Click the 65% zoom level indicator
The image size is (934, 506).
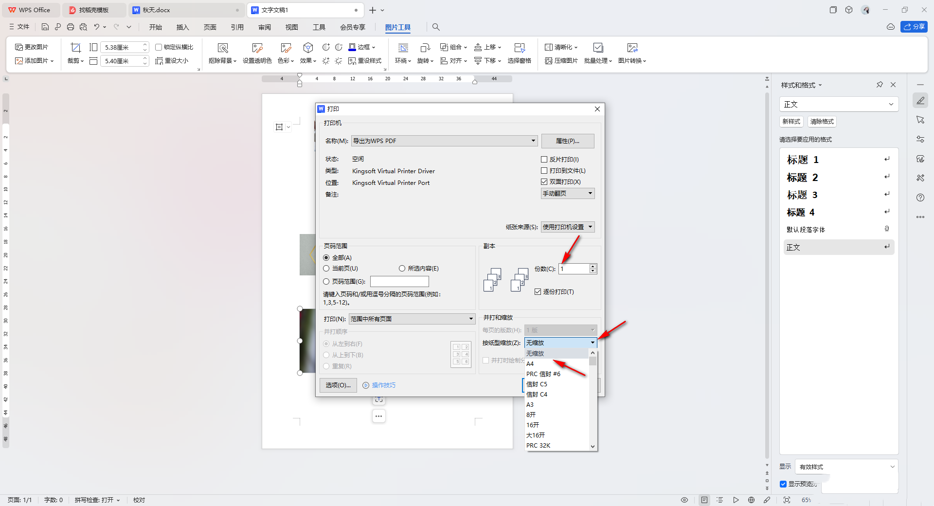click(807, 500)
